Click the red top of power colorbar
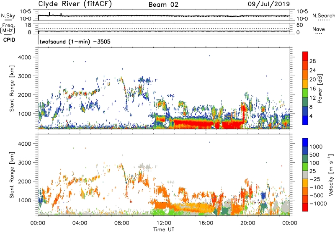 coord(305,56)
